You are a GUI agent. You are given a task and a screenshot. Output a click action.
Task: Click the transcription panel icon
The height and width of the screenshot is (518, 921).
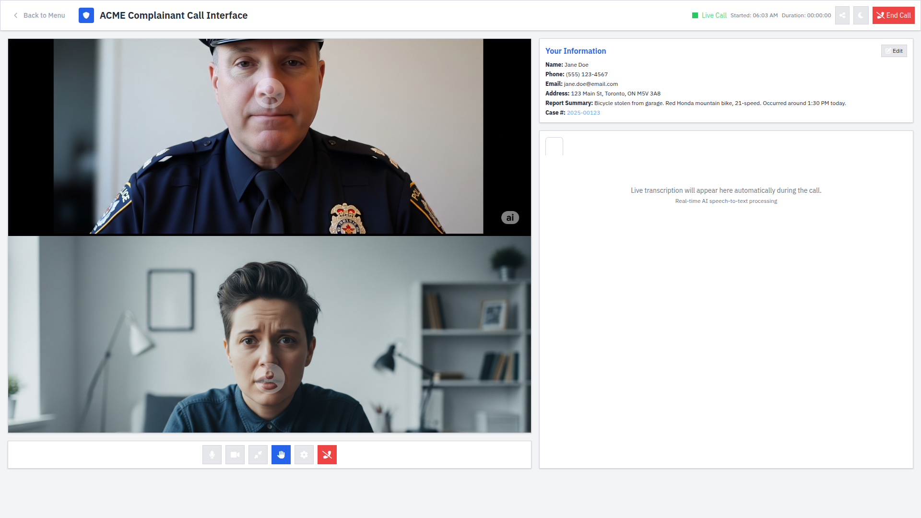pos(554,146)
